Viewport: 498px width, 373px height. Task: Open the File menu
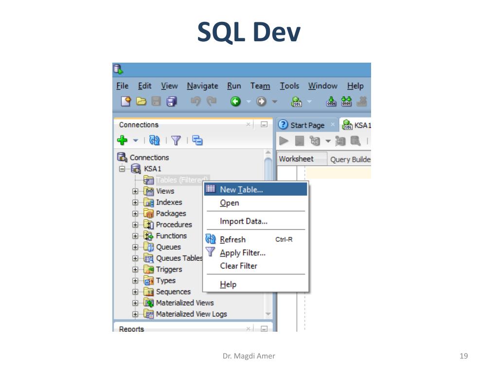click(x=122, y=86)
